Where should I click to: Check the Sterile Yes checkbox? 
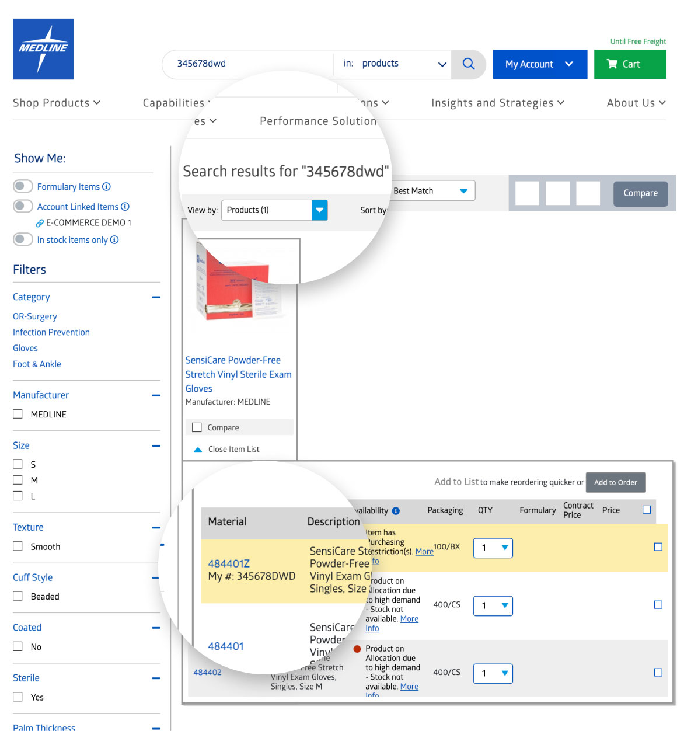pos(18,697)
